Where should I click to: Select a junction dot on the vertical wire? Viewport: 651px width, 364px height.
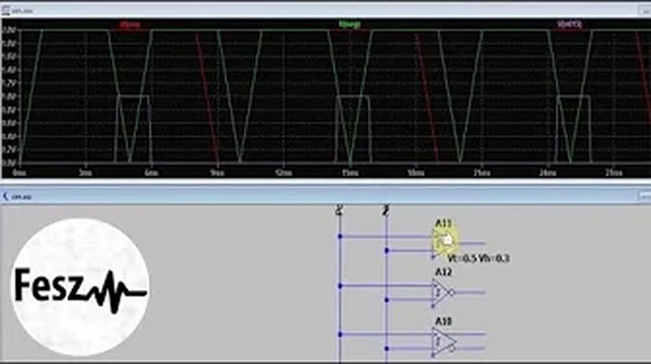pyautogui.click(x=339, y=236)
